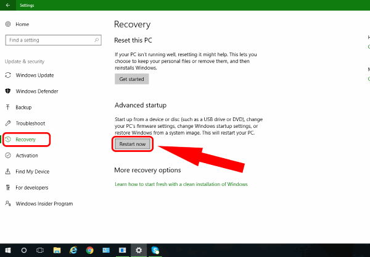Viewport: 370px width, 257px height.
Task: Click the Settings gear on taskbar
Action: [139, 250]
